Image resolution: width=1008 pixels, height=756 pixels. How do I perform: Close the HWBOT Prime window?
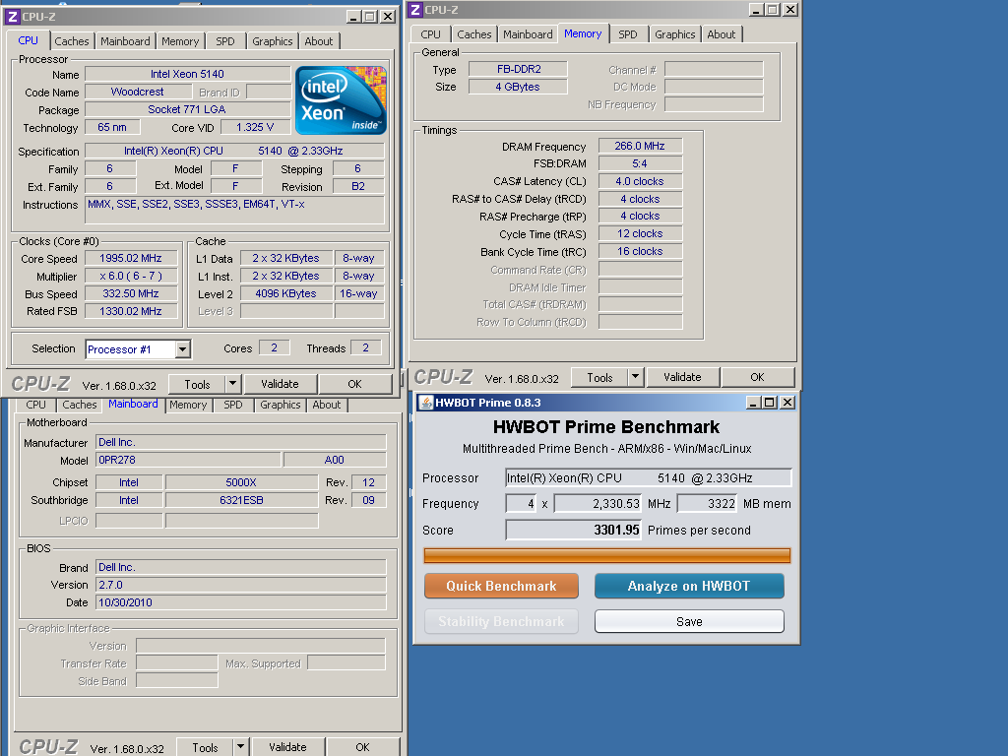(x=787, y=403)
